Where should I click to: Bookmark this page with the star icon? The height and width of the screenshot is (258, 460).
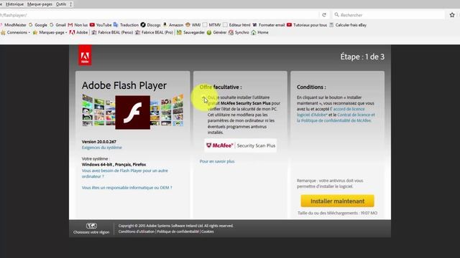(x=452, y=15)
